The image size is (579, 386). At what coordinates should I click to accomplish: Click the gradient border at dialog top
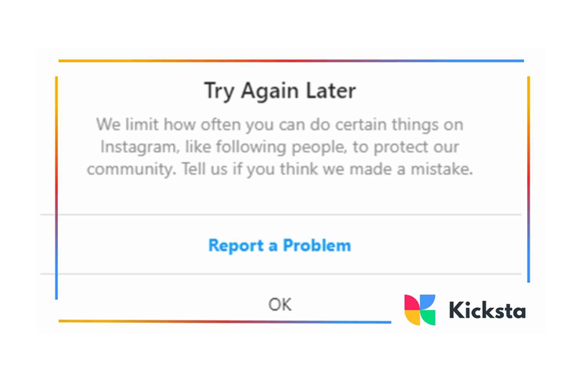[x=290, y=60]
